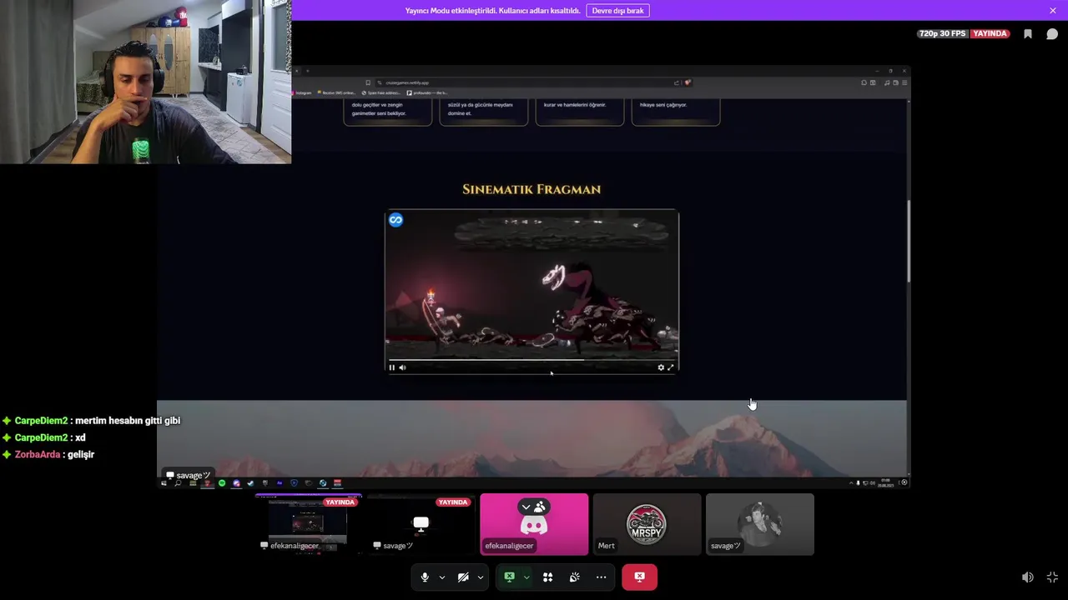Open microphone input options arrow
The width and height of the screenshot is (1068, 600).
point(442,577)
